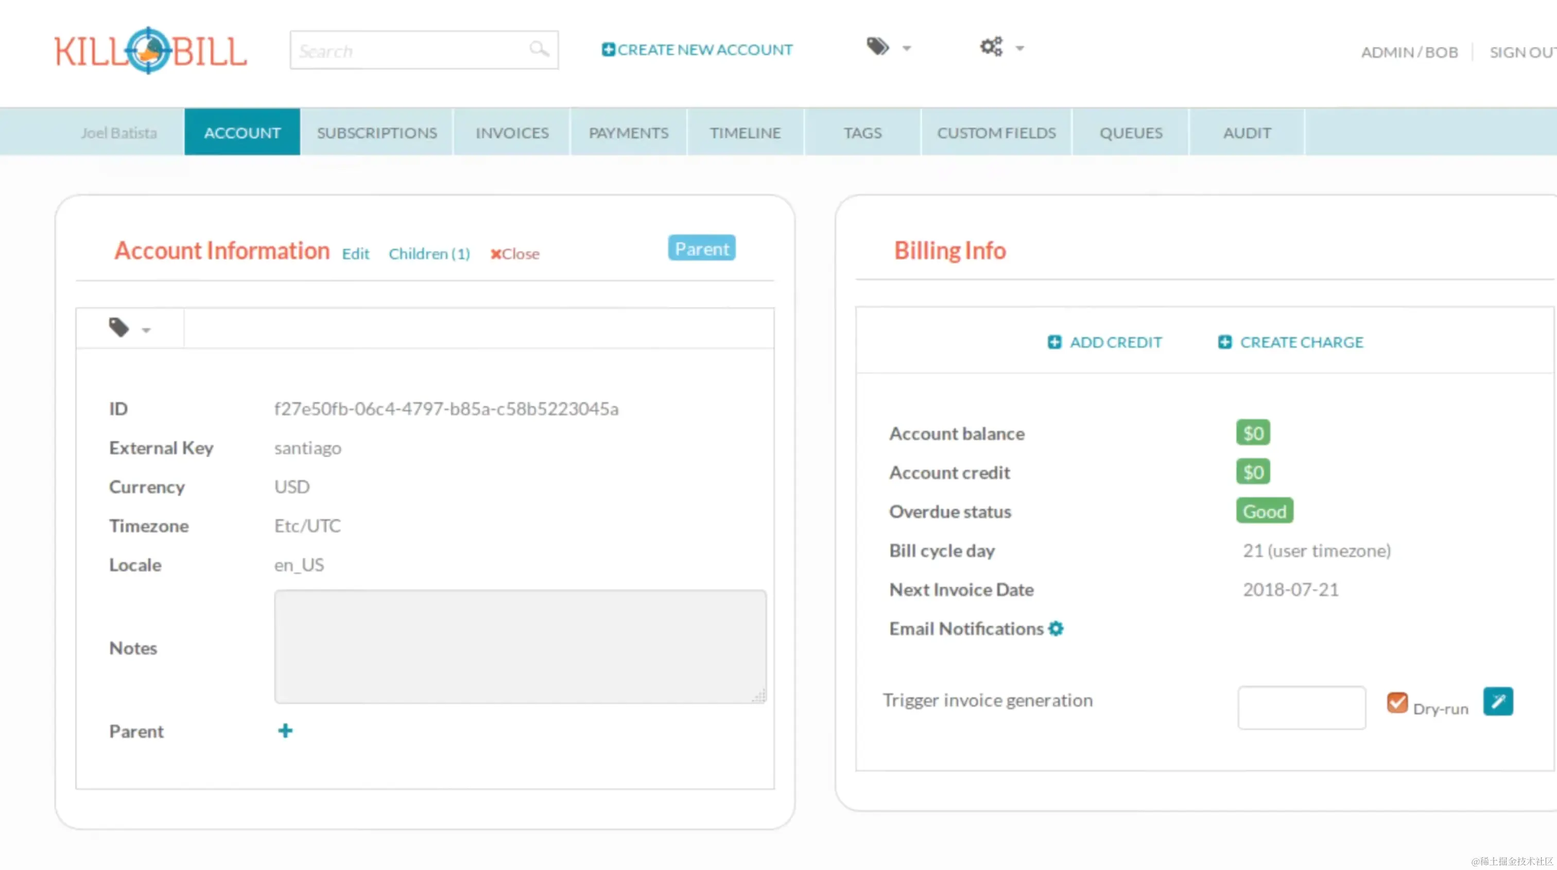This screenshot has height=870, width=1557.
Task: Click the trigger invoice generation wand button
Action: click(x=1498, y=702)
